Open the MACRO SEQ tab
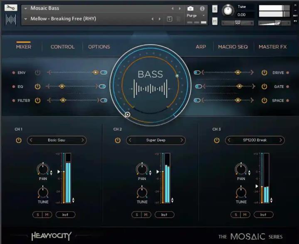 point(233,47)
